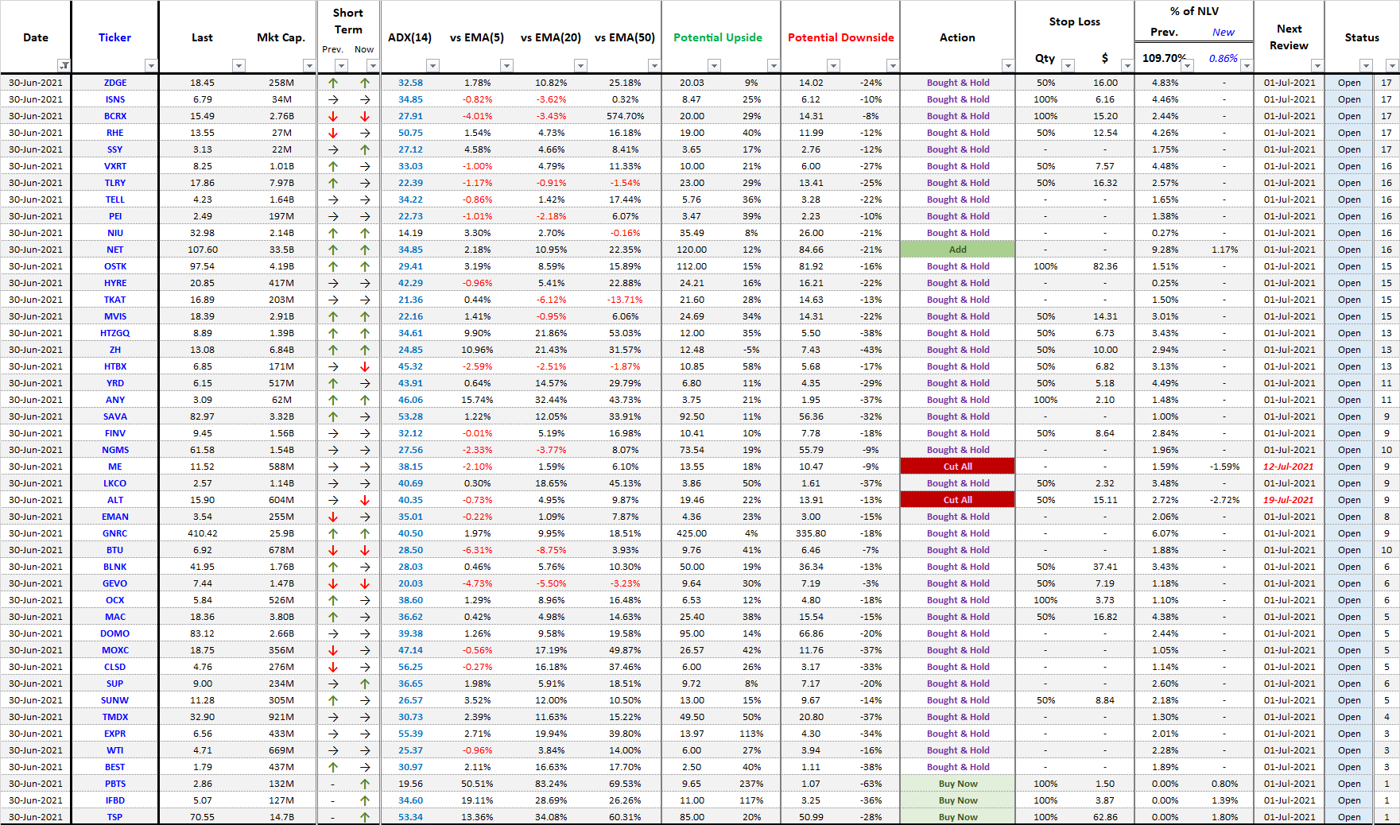Screen dimensions: 1400x825
Task: Select the Buy Now action for TSP
Action: pos(957,817)
